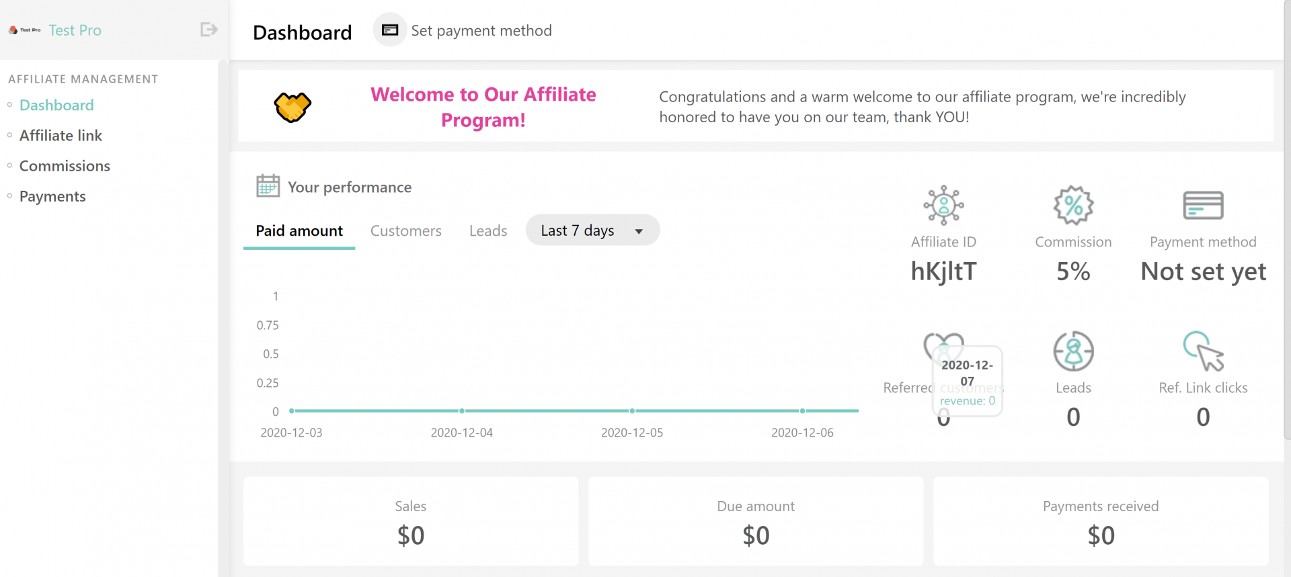Select the Paid amount tab
The width and height of the screenshot is (1291, 577).
tap(299, 231)
